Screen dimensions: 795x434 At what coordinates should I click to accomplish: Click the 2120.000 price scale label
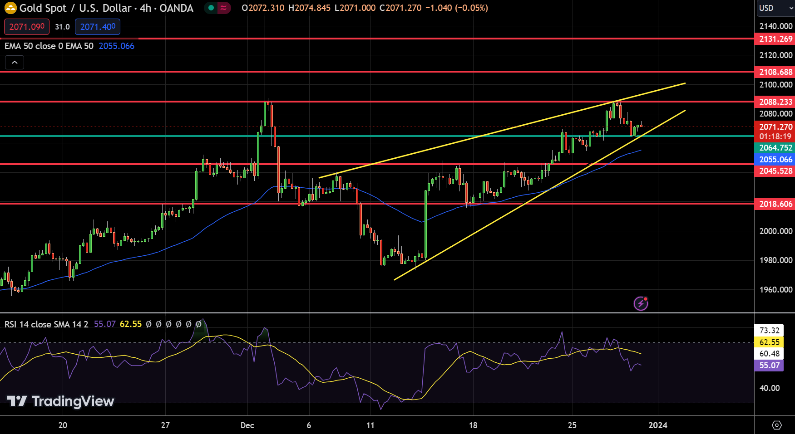click(x=776, y=55)
